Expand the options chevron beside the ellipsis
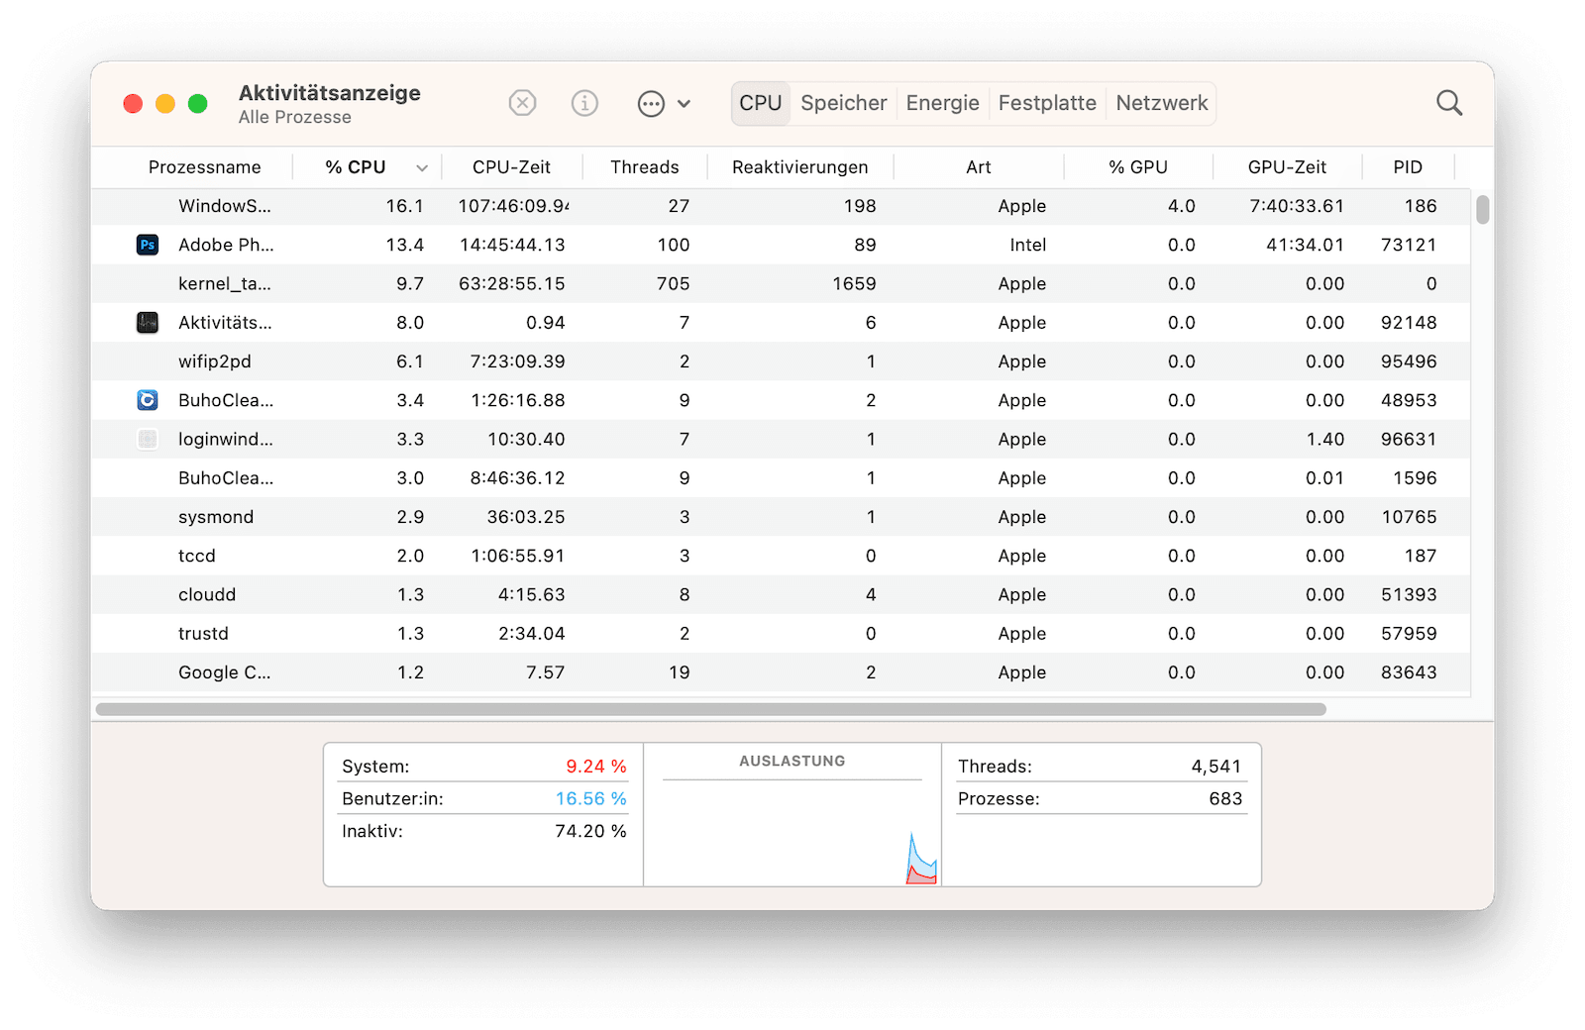This screenshot has width=1585, height=1030. tap(684, 104)
